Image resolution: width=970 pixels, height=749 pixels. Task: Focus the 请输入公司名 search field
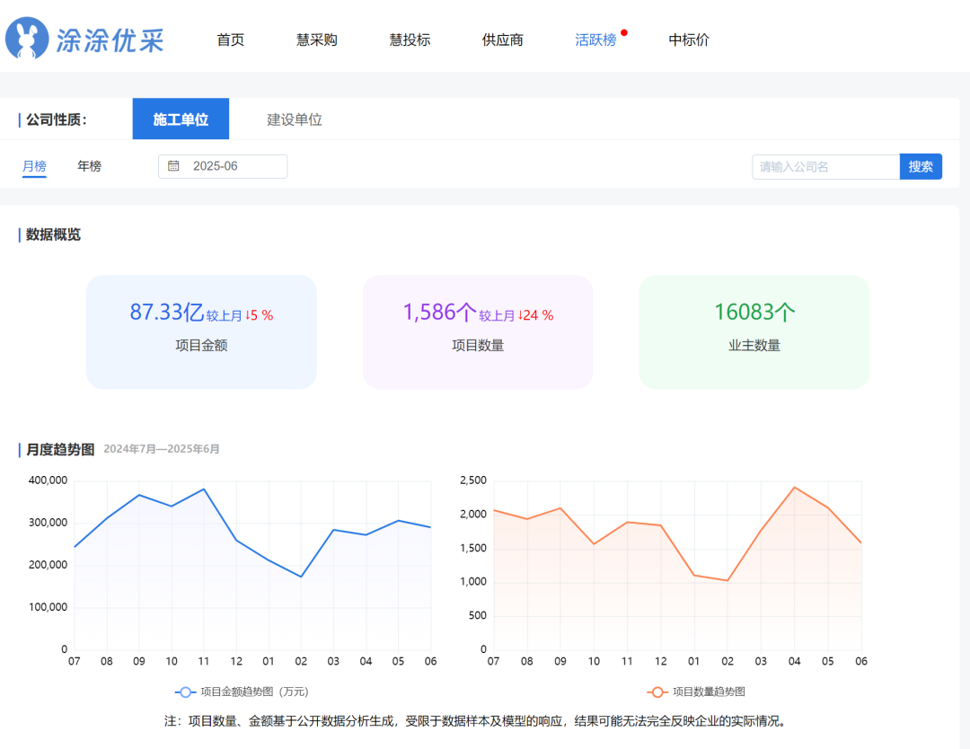(824, 166)
